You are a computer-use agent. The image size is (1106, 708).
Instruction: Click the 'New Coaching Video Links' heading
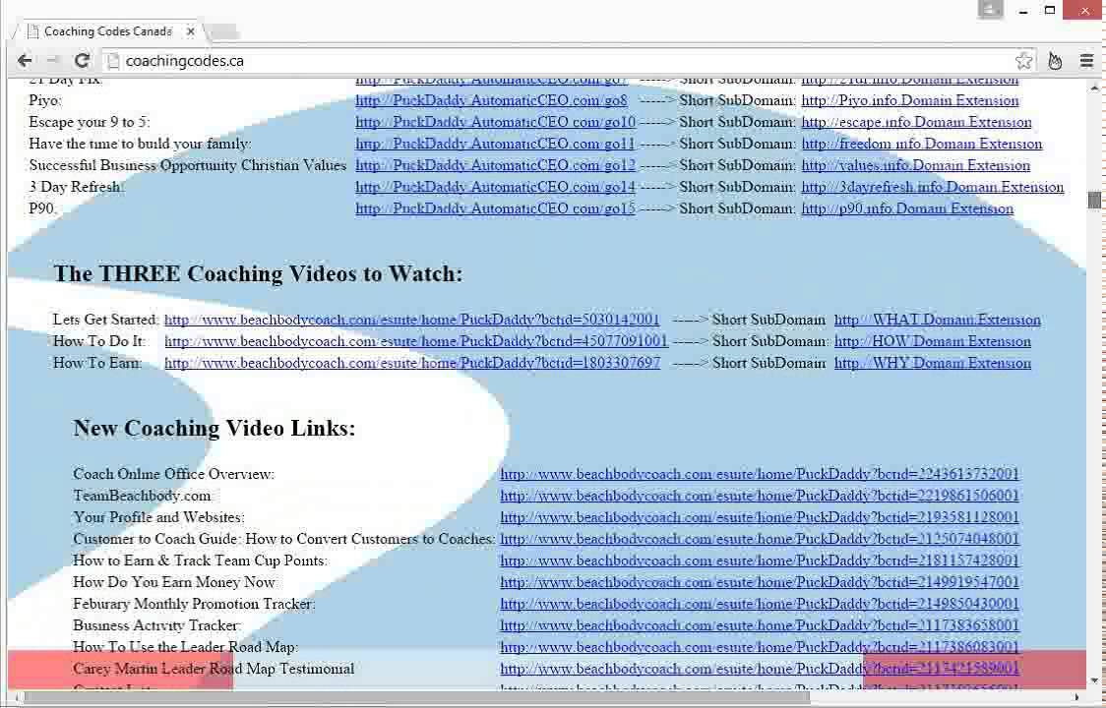[x=215, y=428]
